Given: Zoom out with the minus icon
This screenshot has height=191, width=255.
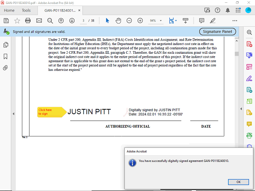Looking at the screenshot, I should (x=129, y=21).
